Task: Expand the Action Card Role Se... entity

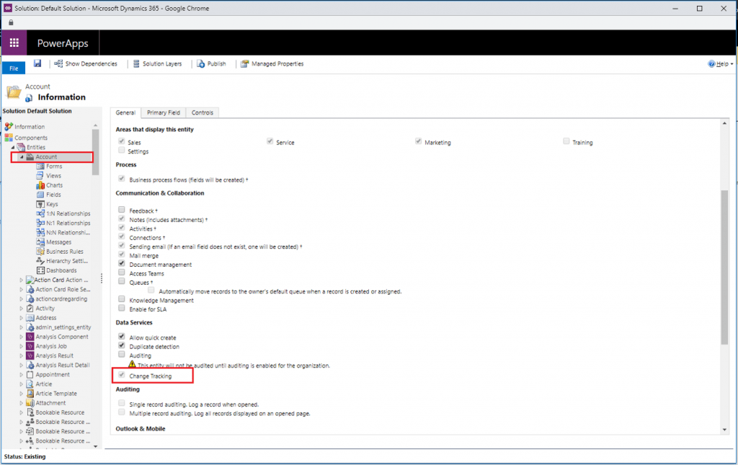Action: click(x=21, y=289)
